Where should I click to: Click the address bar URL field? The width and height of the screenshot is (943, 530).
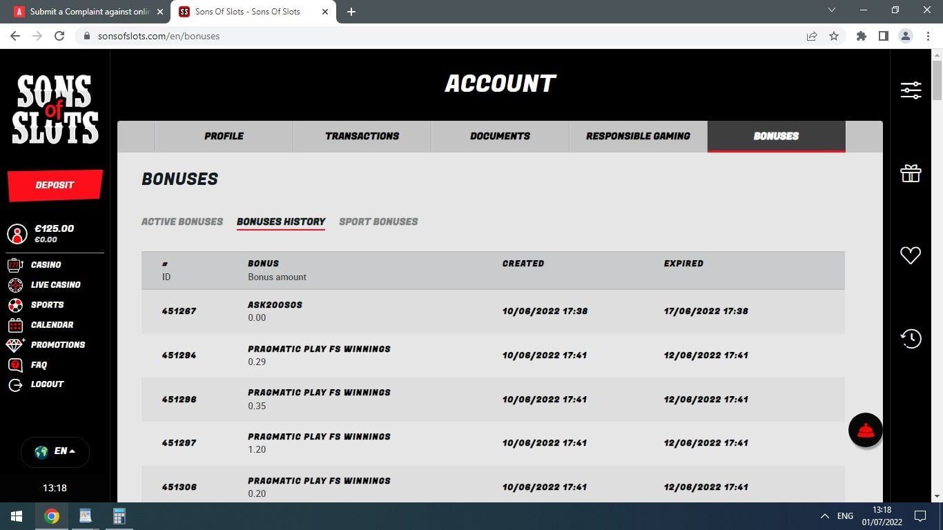pos(442,36)
